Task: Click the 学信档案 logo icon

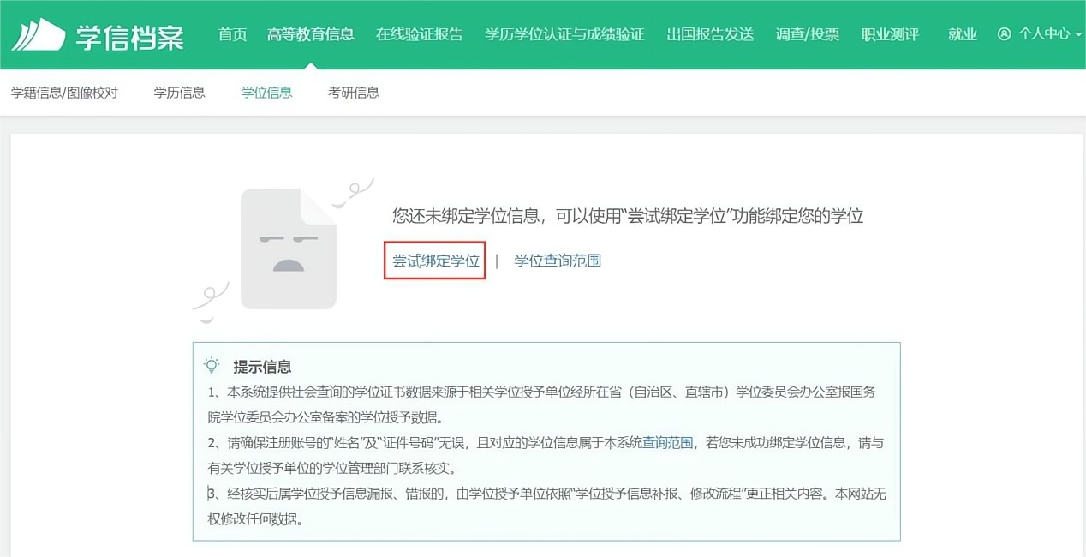Action: pyautogui.click(x=39, y=34)
